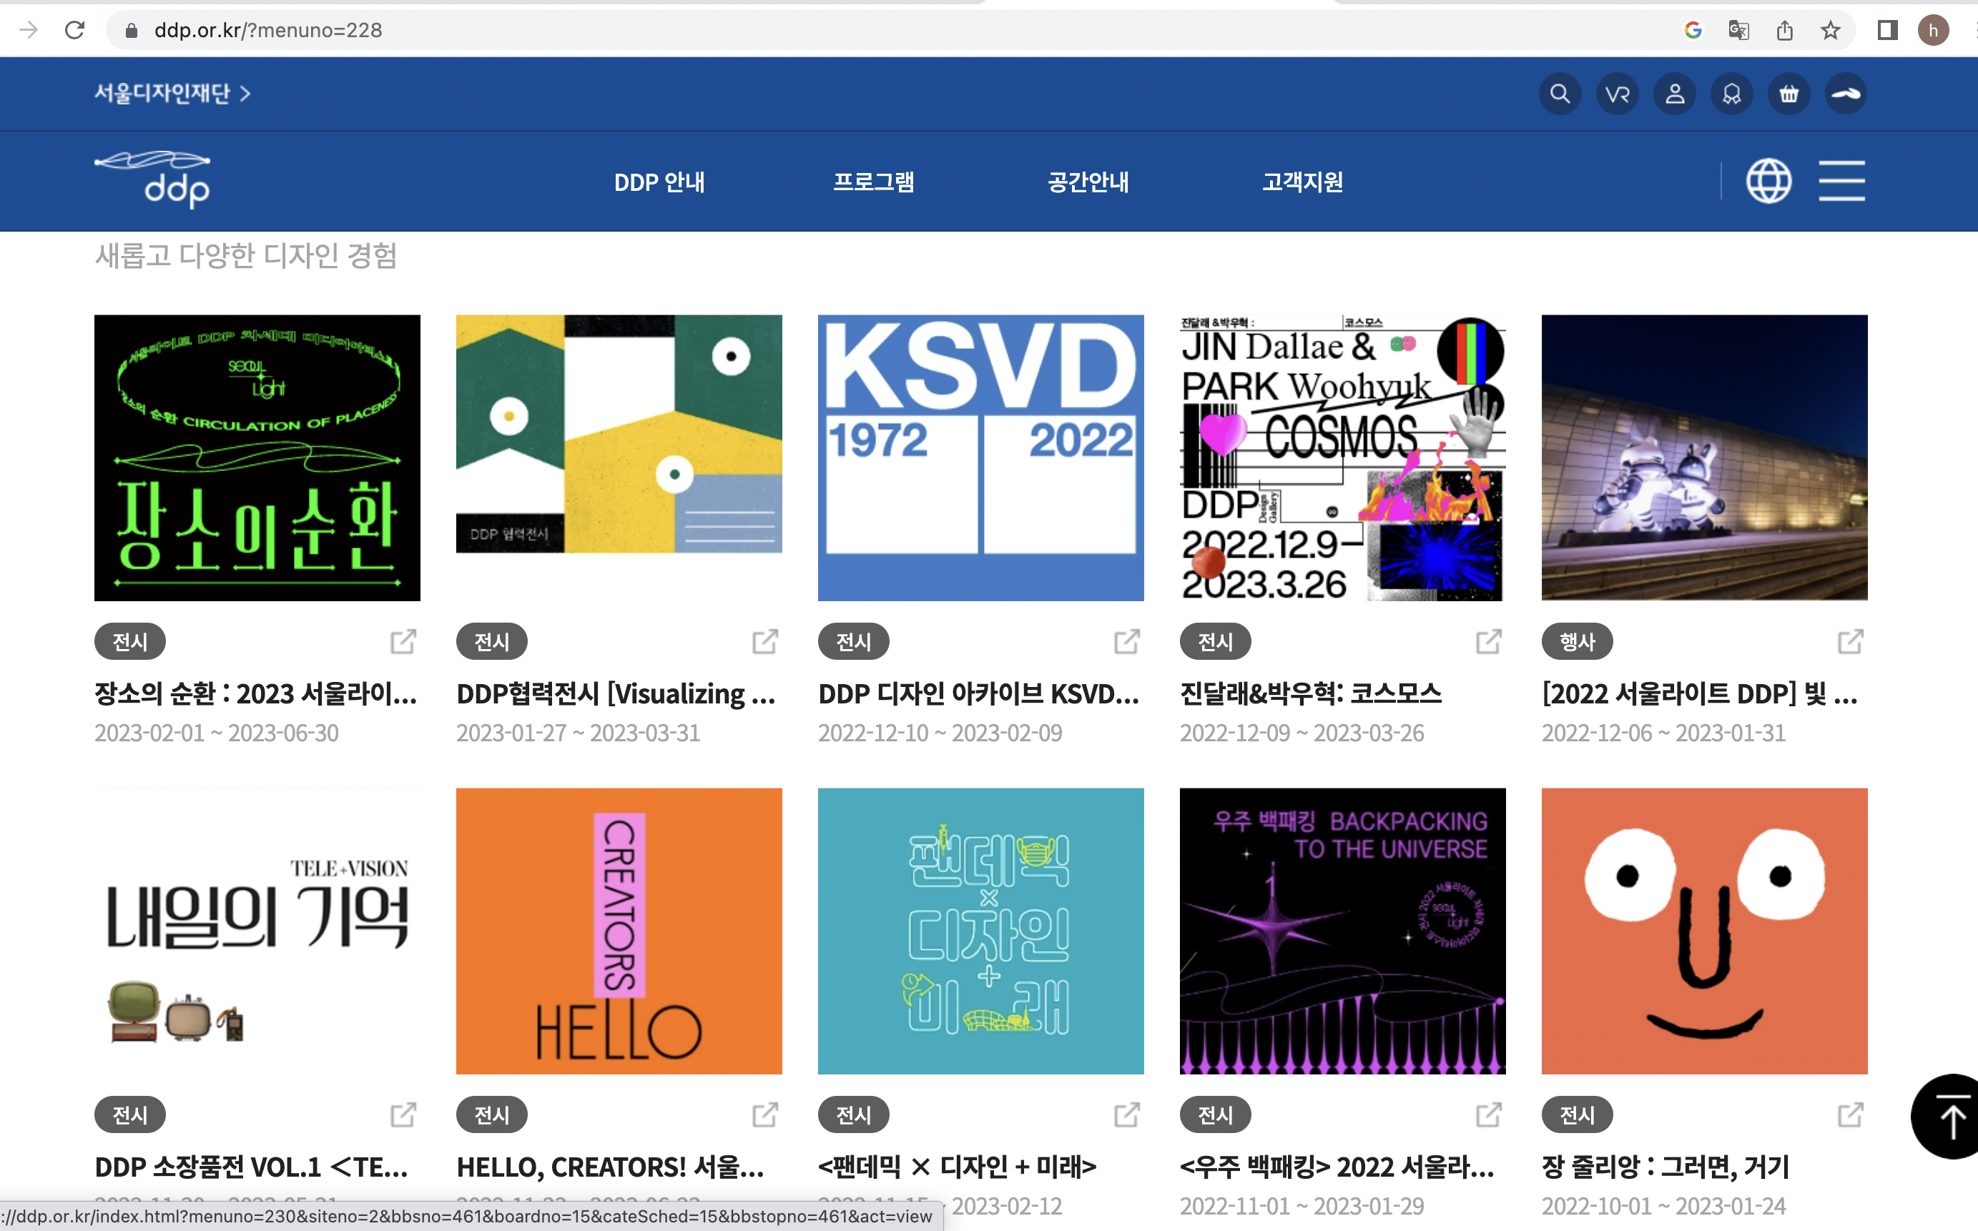Click the DDP building shape icon in header
Screen dimensions: 1978x1231
pos(1846,94)
